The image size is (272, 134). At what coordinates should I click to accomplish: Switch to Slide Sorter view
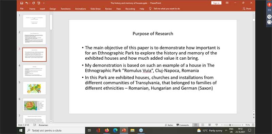[203, 125]
